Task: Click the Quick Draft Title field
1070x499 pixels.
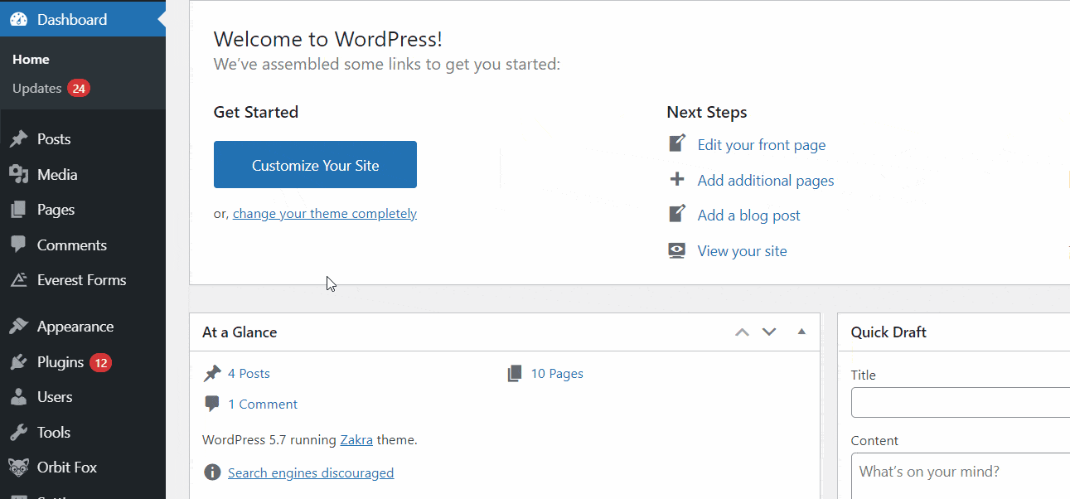Action: (x=961, y=403)
